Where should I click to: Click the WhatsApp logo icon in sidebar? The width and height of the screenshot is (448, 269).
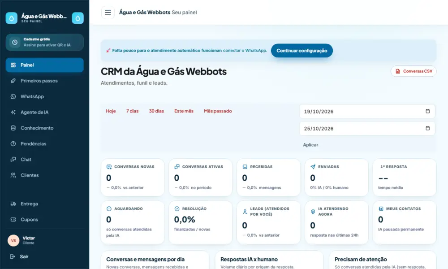(x=13, y=96)
